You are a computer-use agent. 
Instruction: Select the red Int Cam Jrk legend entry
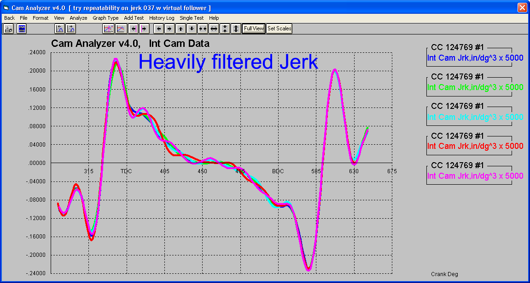click(475, 147)
